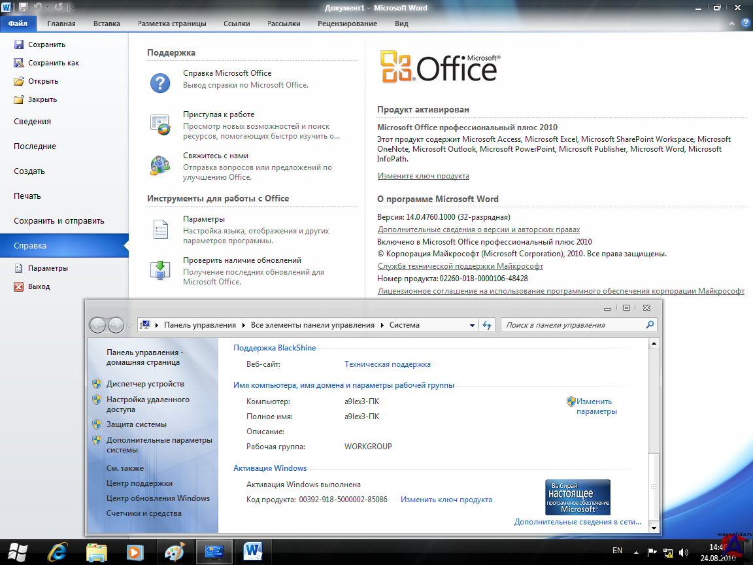The width and height of the screenshot is (753, 565).
Task: Select the Свяжитесь с нами icon
Action: click(x=160, y=165)
